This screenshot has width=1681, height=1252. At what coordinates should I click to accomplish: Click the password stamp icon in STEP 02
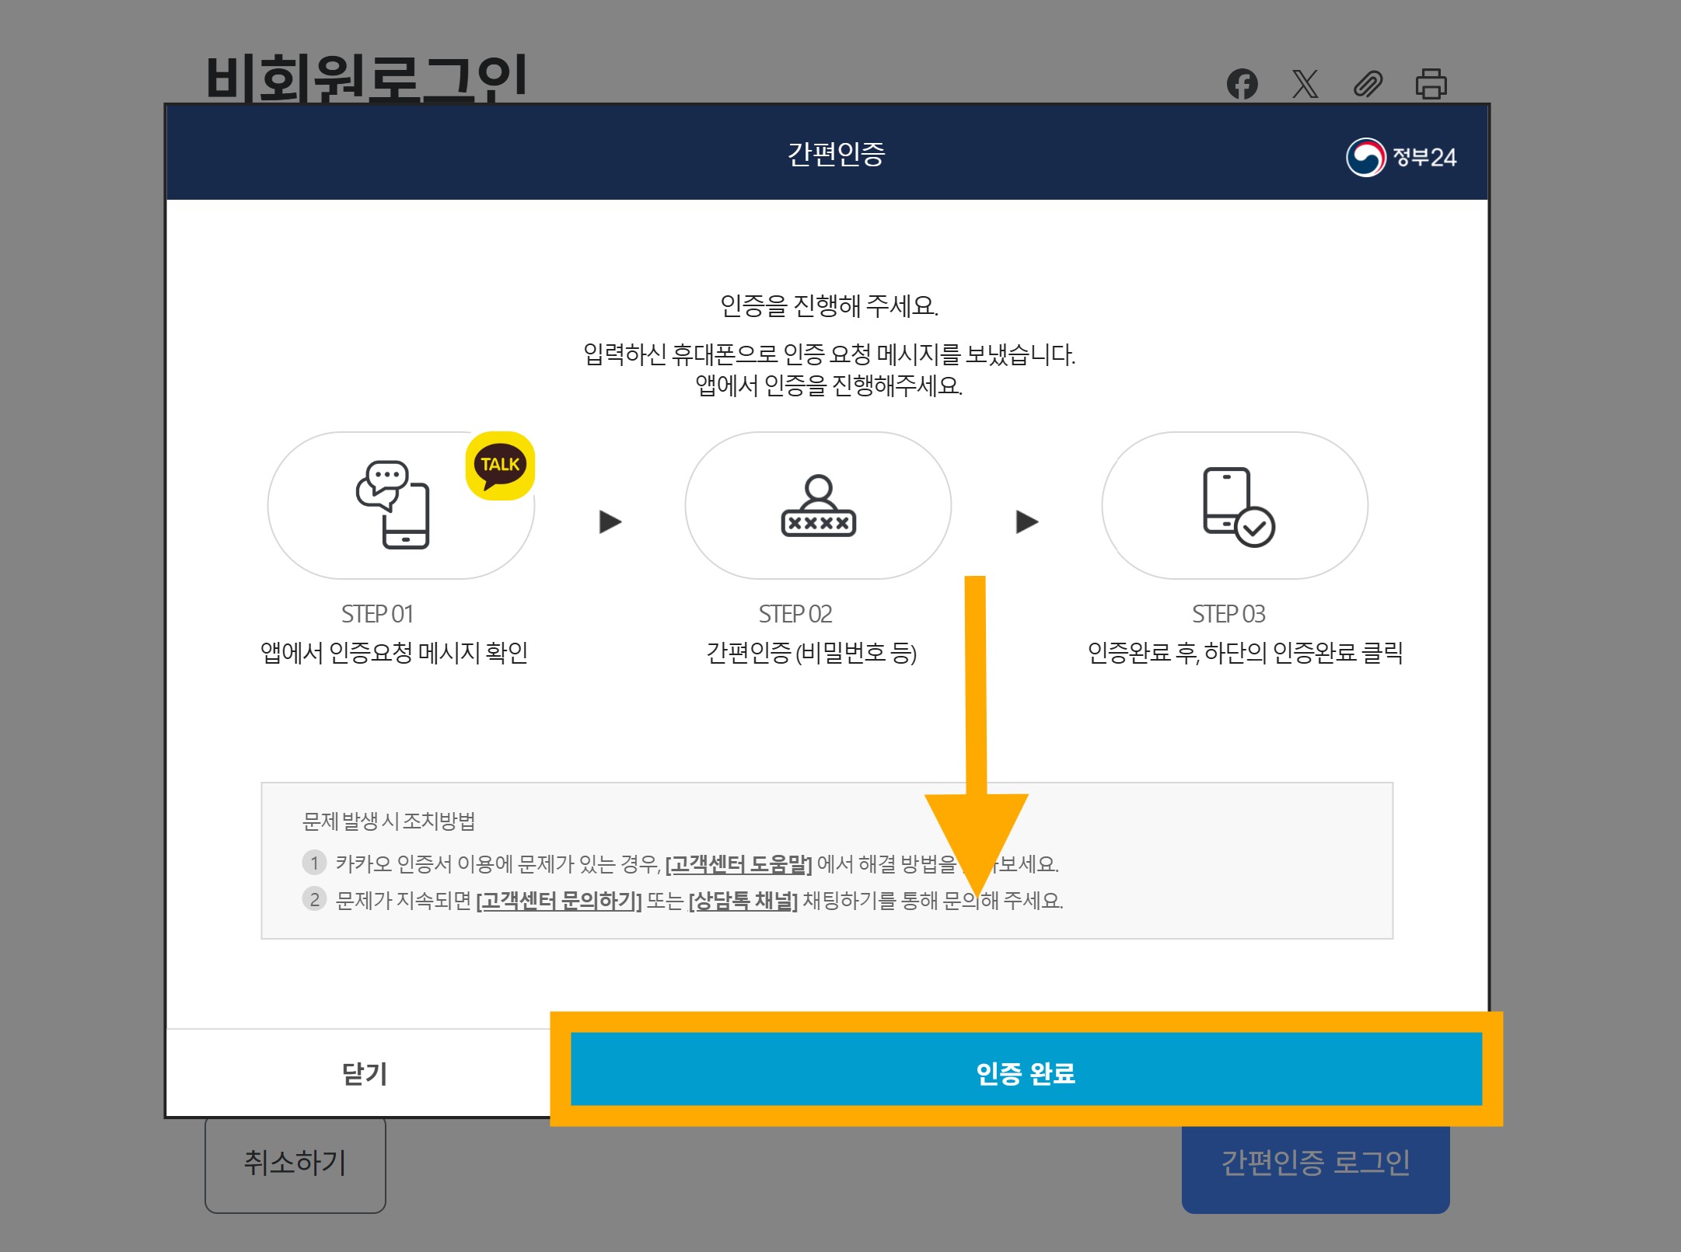(818, 506)
